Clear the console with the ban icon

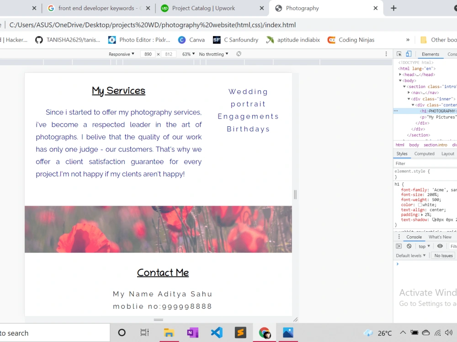pyautogui.click(x=409, y=246)
